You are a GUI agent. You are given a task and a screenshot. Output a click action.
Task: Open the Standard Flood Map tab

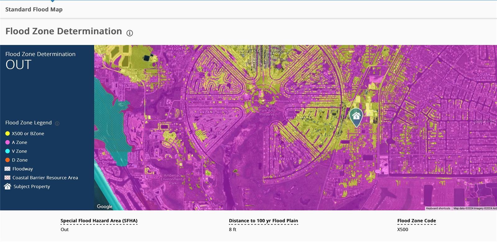pyautogui.click(x=34, y=9)
